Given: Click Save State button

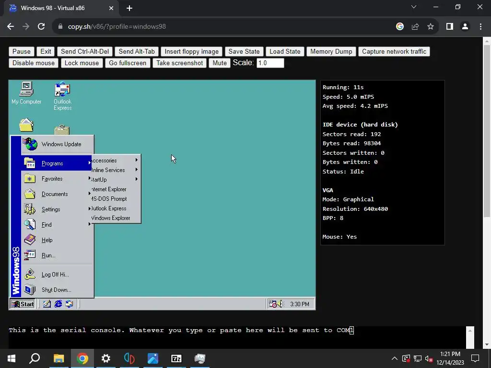Looking at the screenshot, I should (244, 52).
